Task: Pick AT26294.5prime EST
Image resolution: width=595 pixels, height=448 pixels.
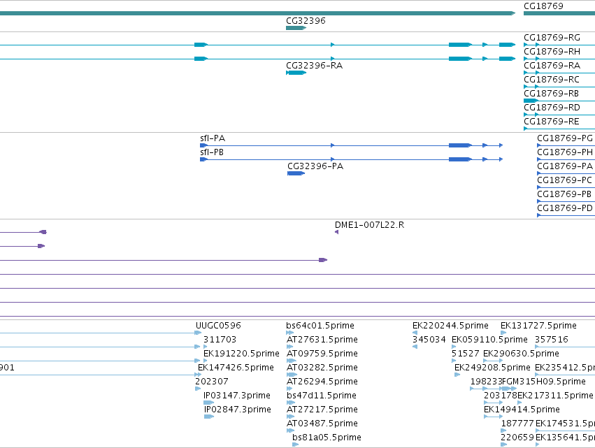Action: tap(322, 382)
